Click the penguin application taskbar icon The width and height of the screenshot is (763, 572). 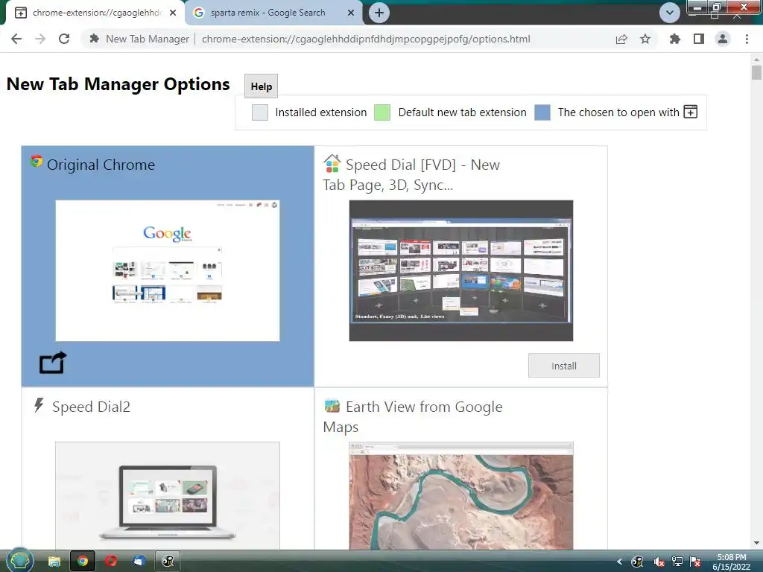168,562
